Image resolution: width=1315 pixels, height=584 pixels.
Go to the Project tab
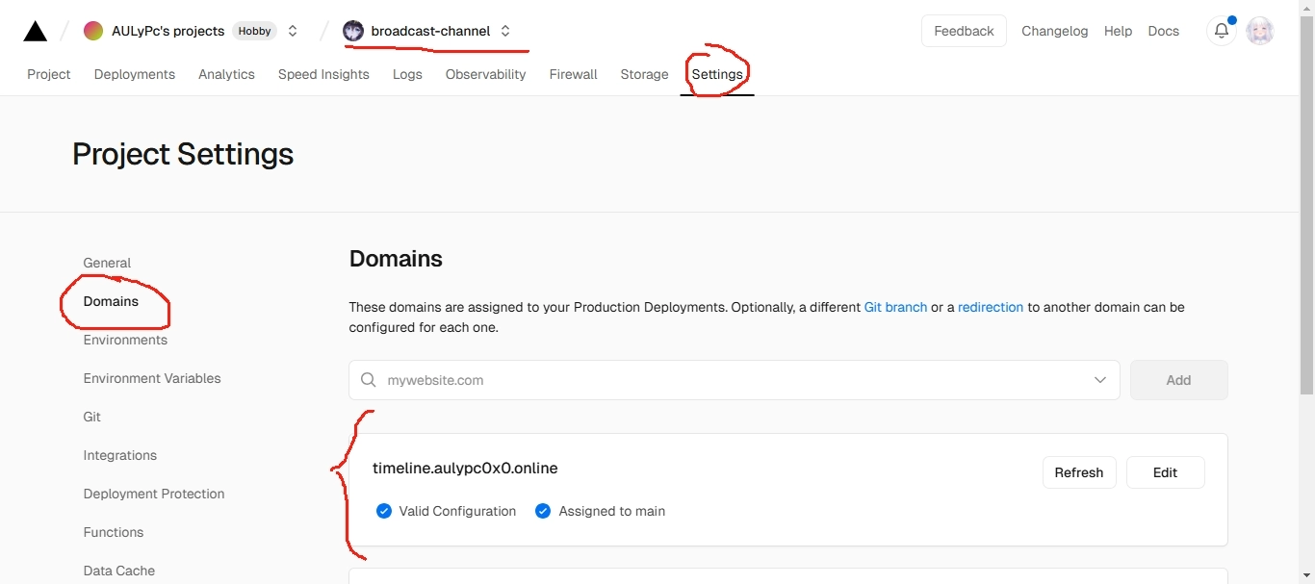click(x=49, y=74)
